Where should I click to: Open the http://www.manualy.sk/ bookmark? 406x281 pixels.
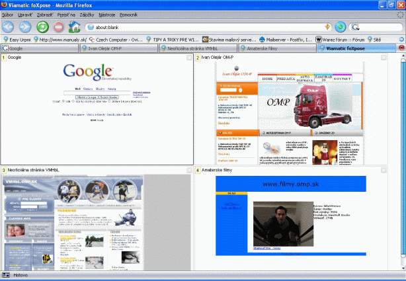(60, 40)
